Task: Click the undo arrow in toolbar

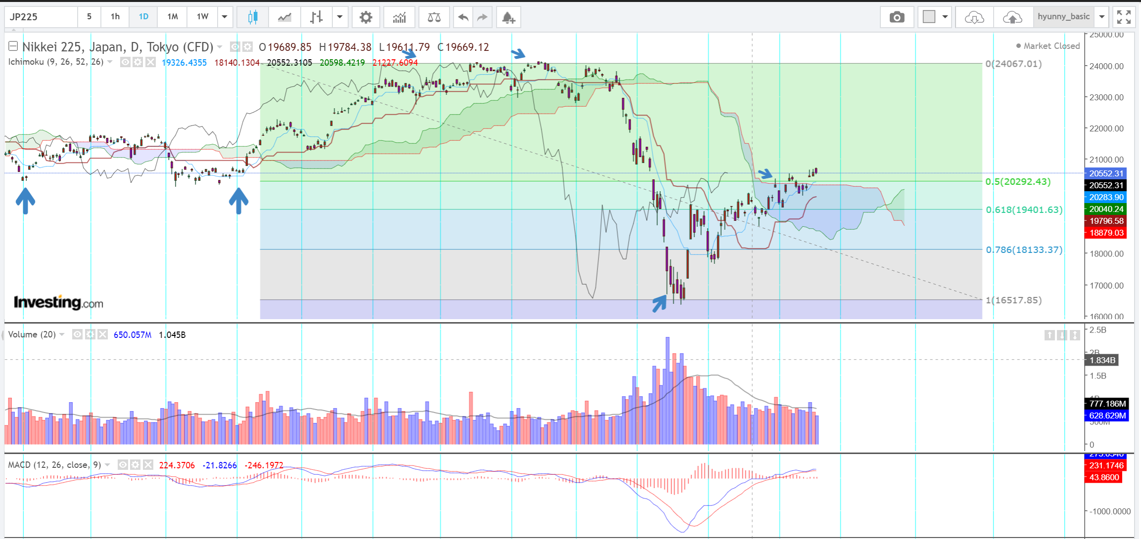Action: 463,17
